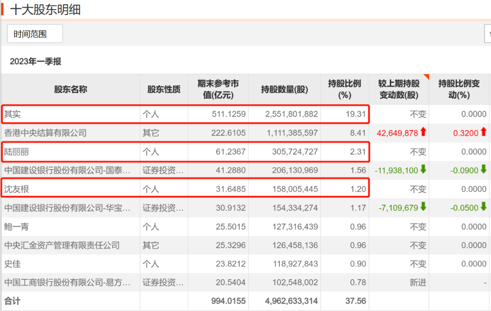Image resolution: width=491 pixels, height=311 pixels.
Task: Click the 时间范围 button
Action: pos(35,34)
